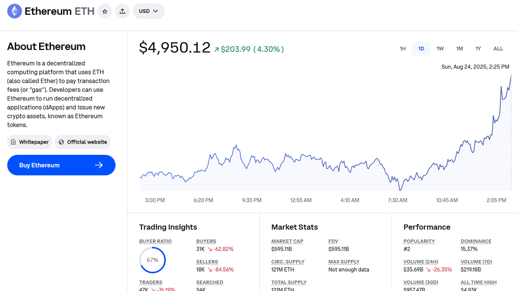This screenshot has width=518, height=291.
Task: Click the Not enough data text
Action: pyautogui.click(x=349, y=270)
